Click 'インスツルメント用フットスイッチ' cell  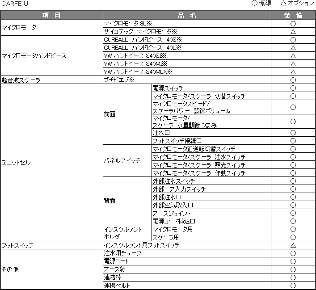[187, 245]
